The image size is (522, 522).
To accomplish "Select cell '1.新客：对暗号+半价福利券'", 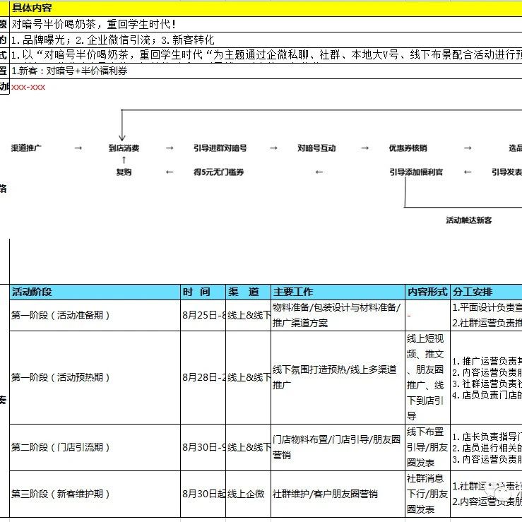I will tap(266, 71).
